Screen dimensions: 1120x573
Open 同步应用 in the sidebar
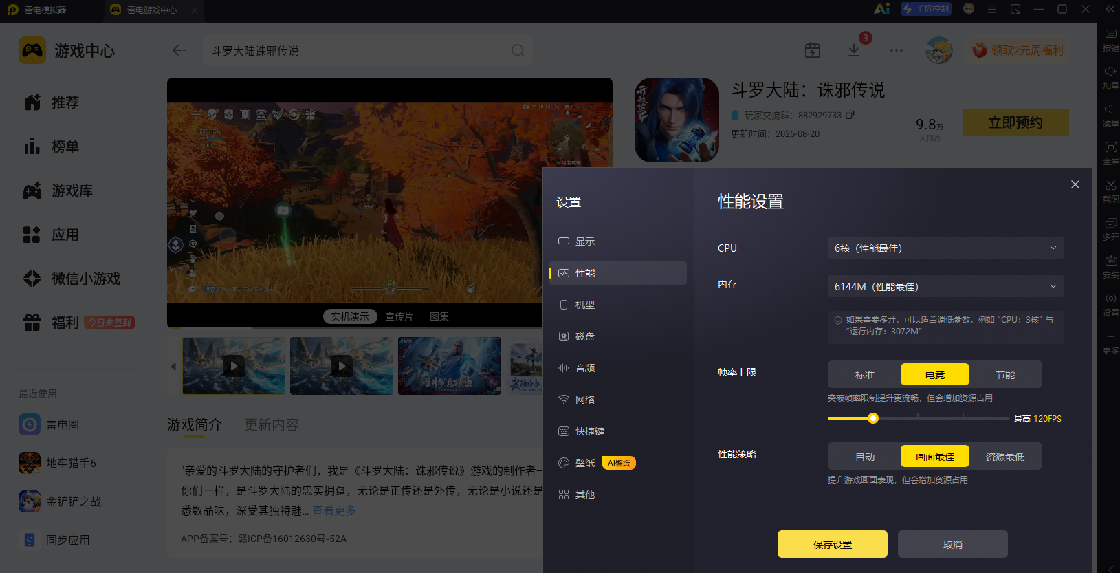tap(54, 540)
